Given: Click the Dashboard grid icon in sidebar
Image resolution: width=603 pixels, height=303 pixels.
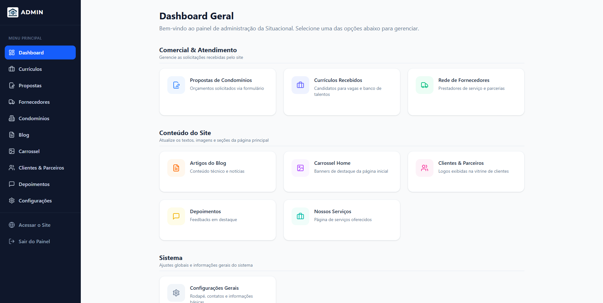Looking at the screenshot, I should pos(12,53).
